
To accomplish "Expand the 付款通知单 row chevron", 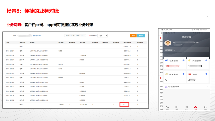I will (207, 87).
